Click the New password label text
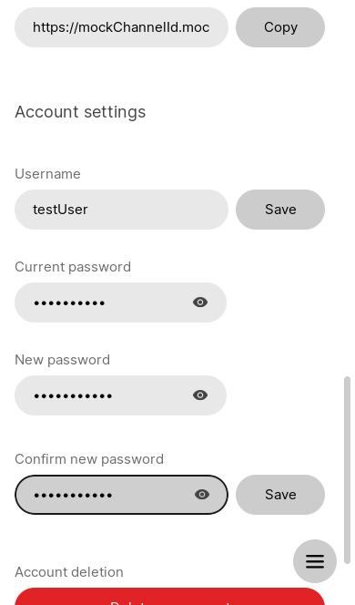355x605 pixels. [63, 360]
